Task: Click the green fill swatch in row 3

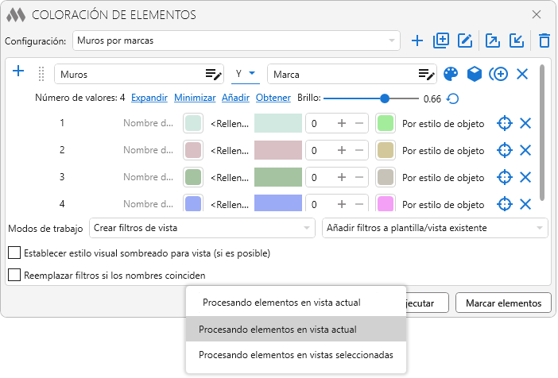Action: coord(277,177)
